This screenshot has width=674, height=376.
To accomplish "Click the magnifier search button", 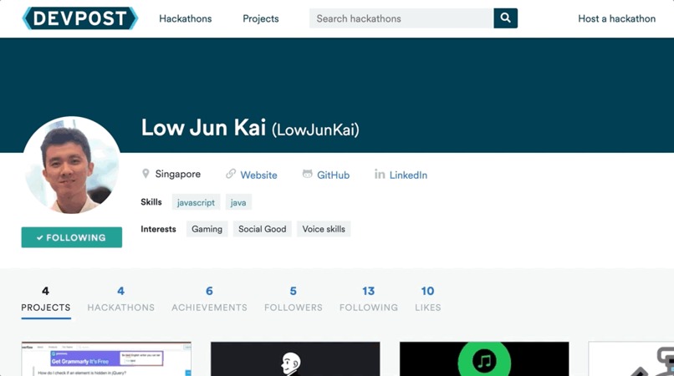I will [505, 18].
